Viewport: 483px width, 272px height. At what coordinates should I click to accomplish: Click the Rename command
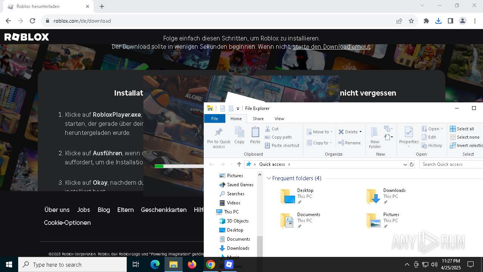349,143
